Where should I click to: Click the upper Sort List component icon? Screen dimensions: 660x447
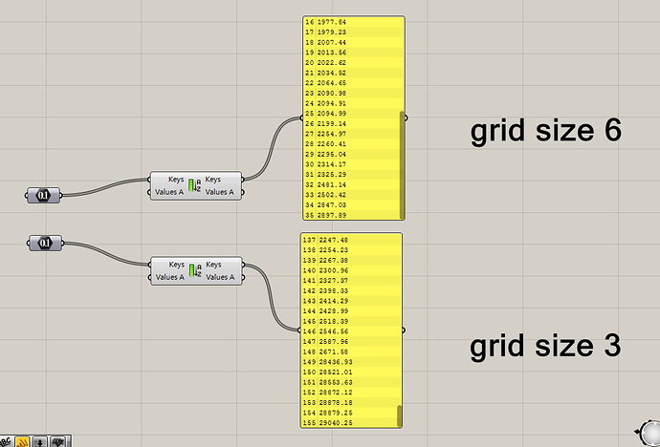194,185
